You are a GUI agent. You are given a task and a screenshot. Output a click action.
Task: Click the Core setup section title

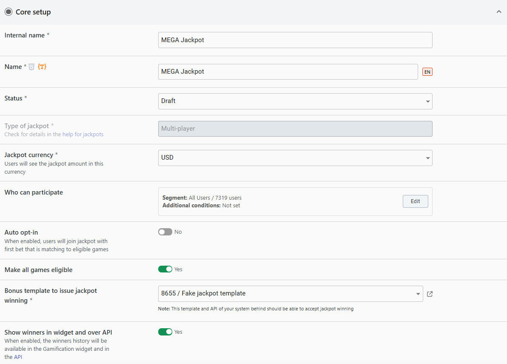click(x=33, y=12)
